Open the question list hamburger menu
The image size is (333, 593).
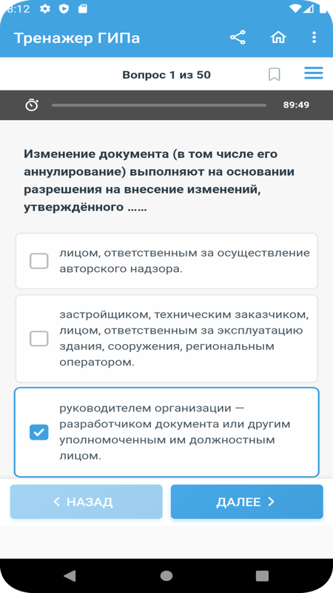coord(314,73)
